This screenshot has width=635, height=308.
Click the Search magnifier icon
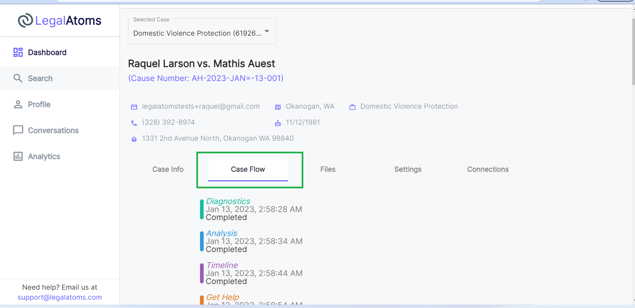coord(18,78)
